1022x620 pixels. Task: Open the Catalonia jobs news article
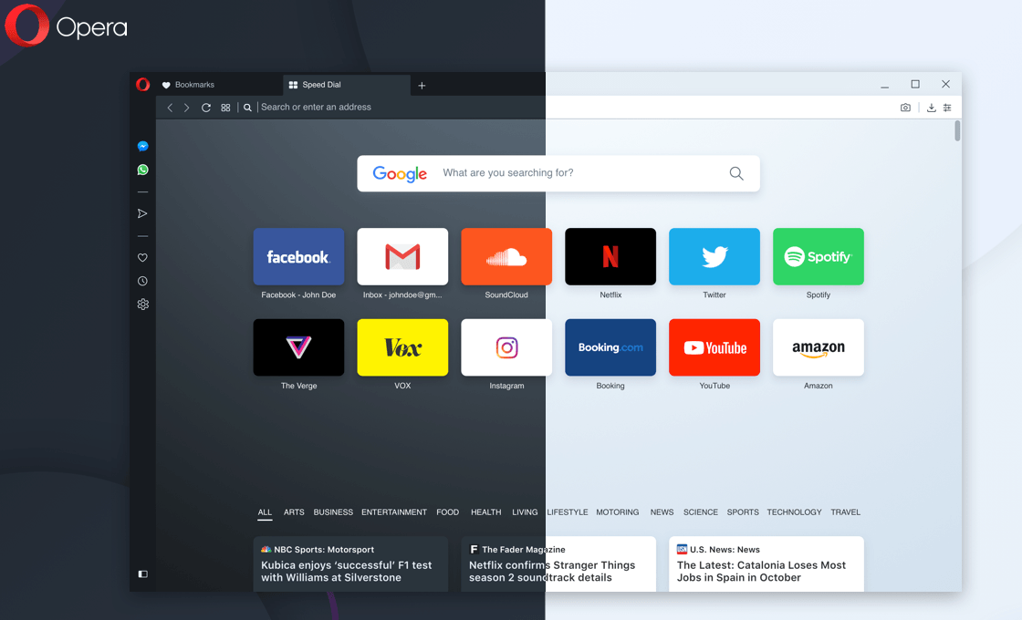[x=766, y=564]
